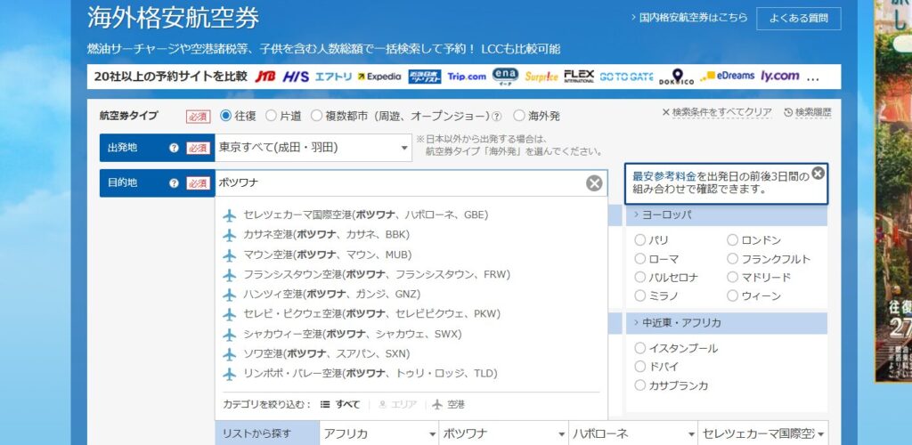Viewport: 912px width, 445px height.
Task: Click plane icon for マウン空港
Action: pos(230,255)
